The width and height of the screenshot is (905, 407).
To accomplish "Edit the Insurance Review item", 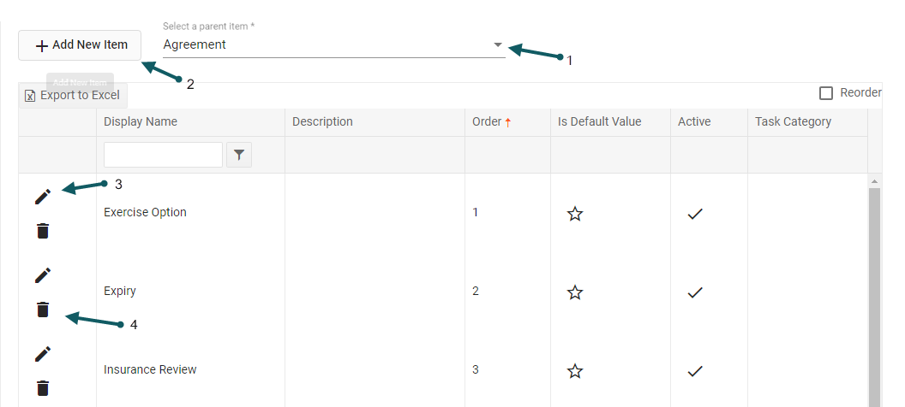I will click(43, 354).
